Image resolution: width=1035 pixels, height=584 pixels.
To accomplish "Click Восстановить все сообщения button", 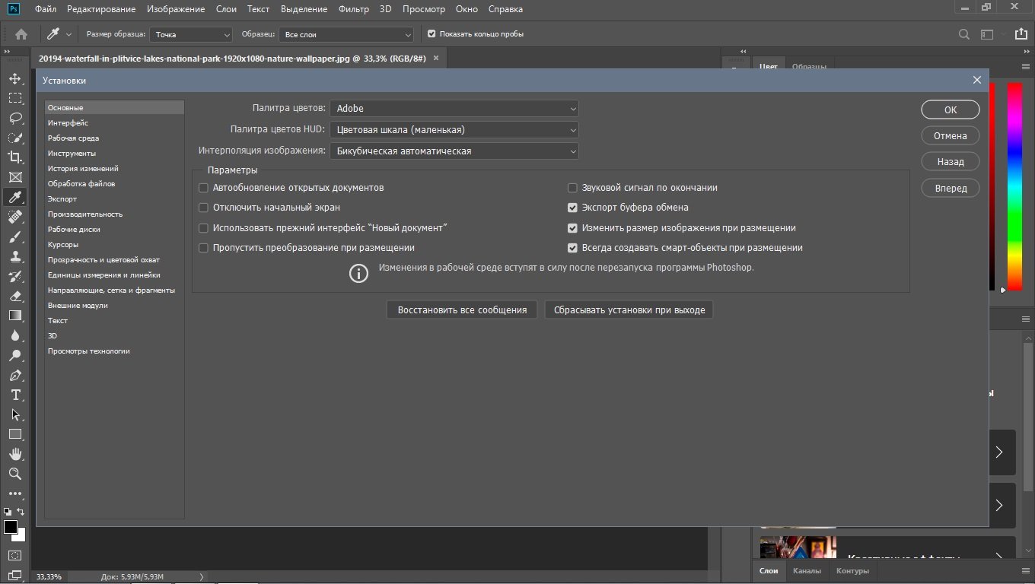I will coord(462,309).
